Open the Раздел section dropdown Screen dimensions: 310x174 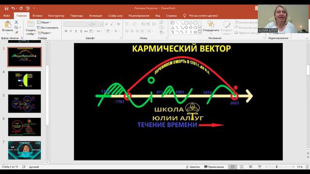(x=45, y=33)
